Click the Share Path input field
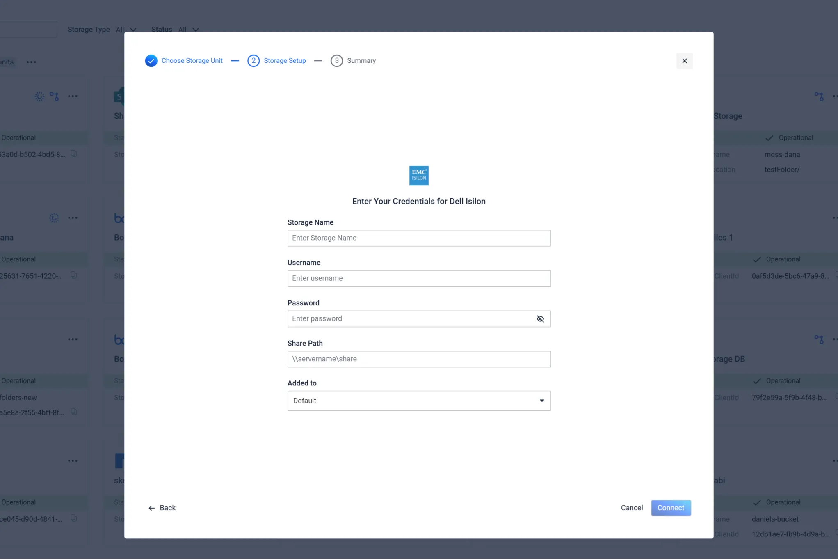 tap(418, 359)
